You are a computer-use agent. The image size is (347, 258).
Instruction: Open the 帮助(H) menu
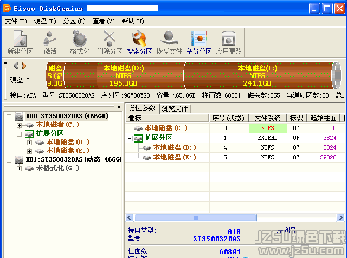pos(132,21)
